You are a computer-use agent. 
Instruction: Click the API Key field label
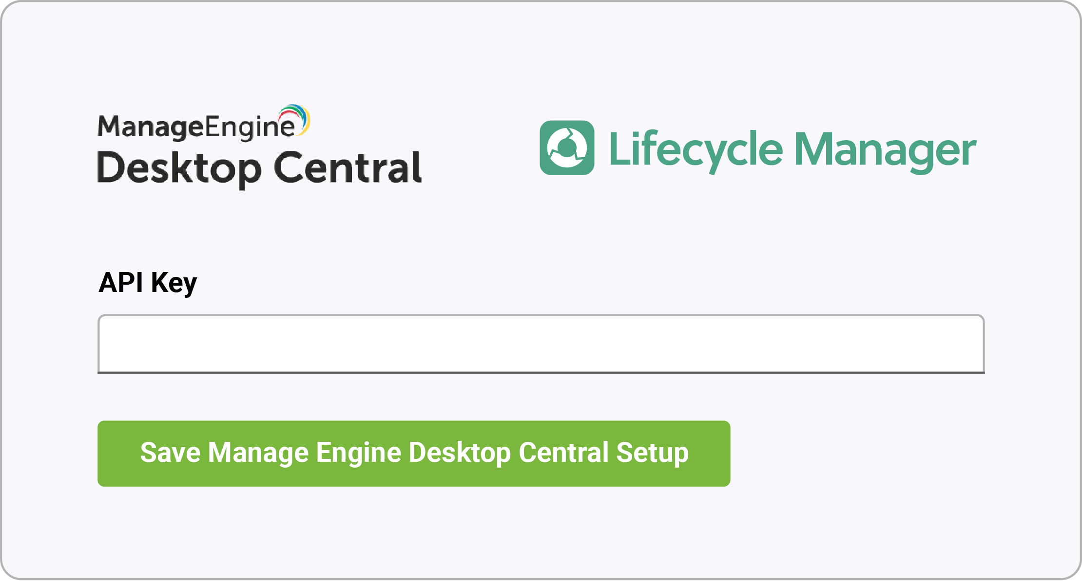[148, 283]
